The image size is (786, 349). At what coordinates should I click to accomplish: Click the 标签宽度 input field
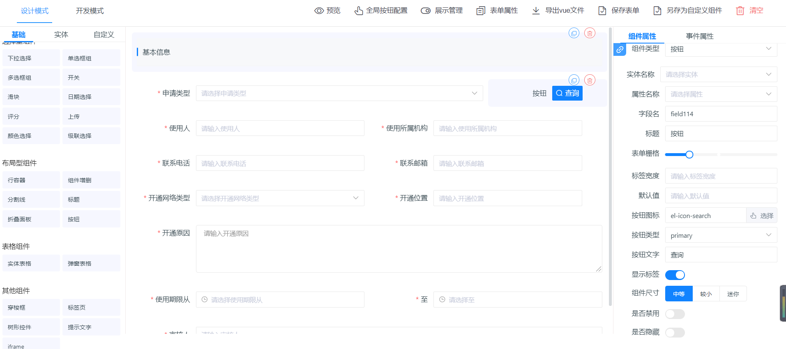721,176
